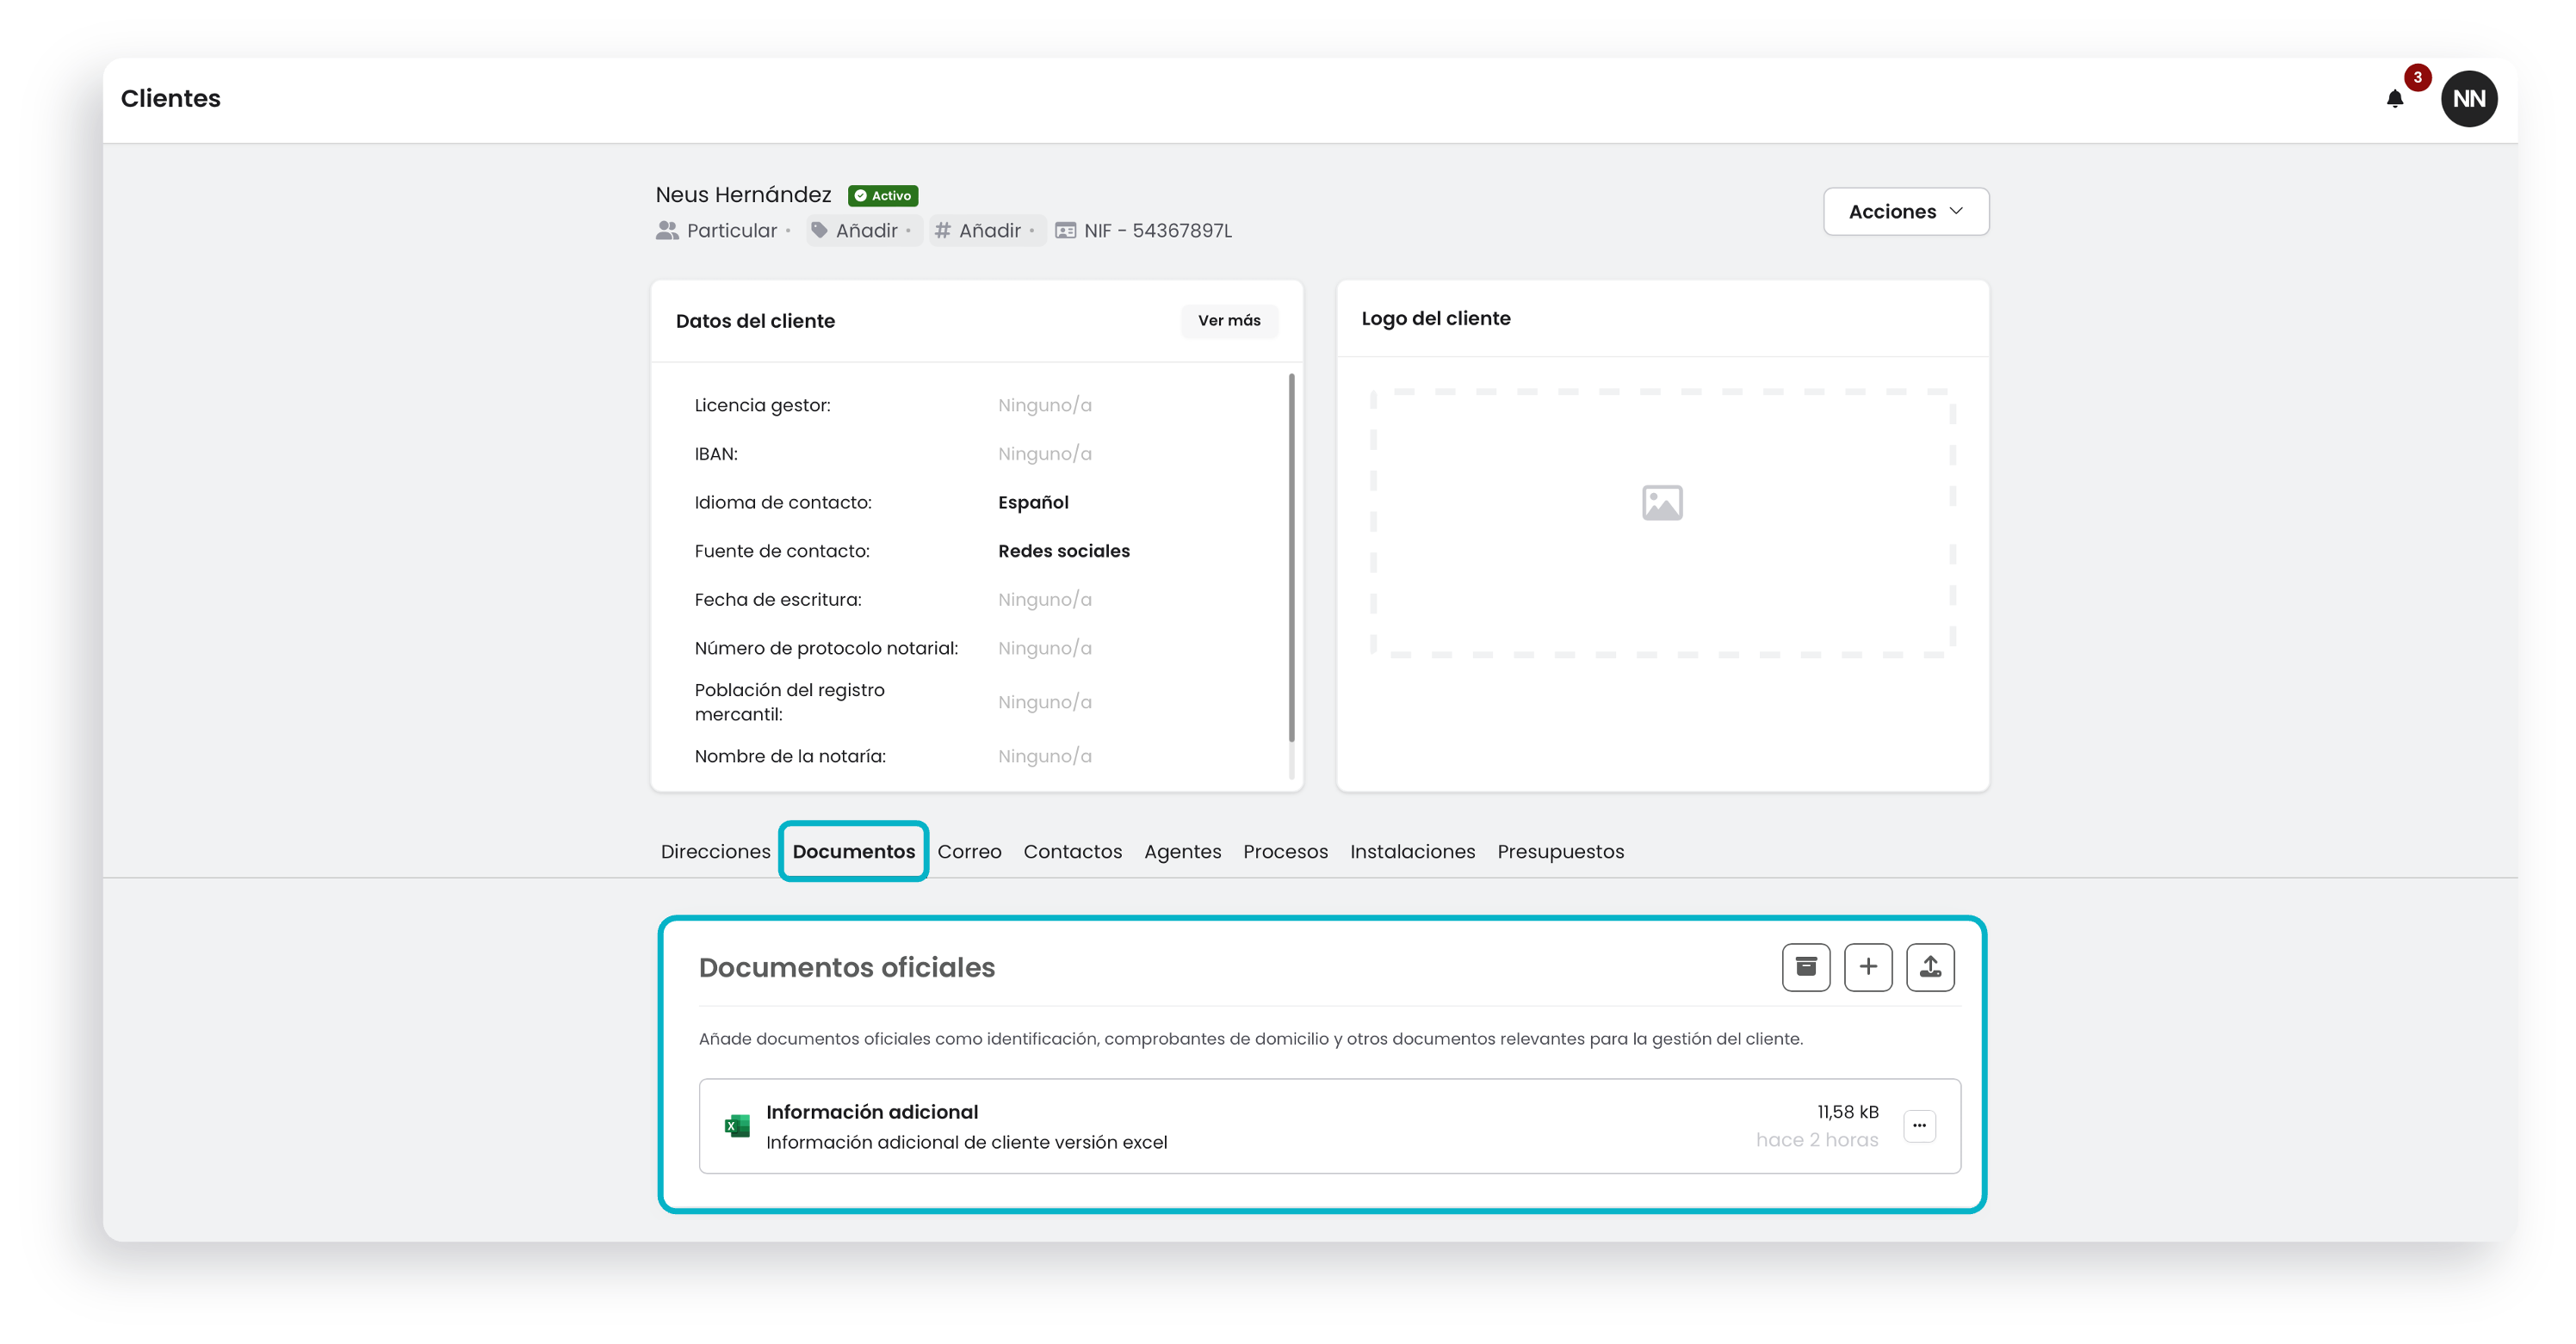Open the notifications bell icon
The height and width of the screenshot is (1344, 2576).
(x=2394, y=98)
